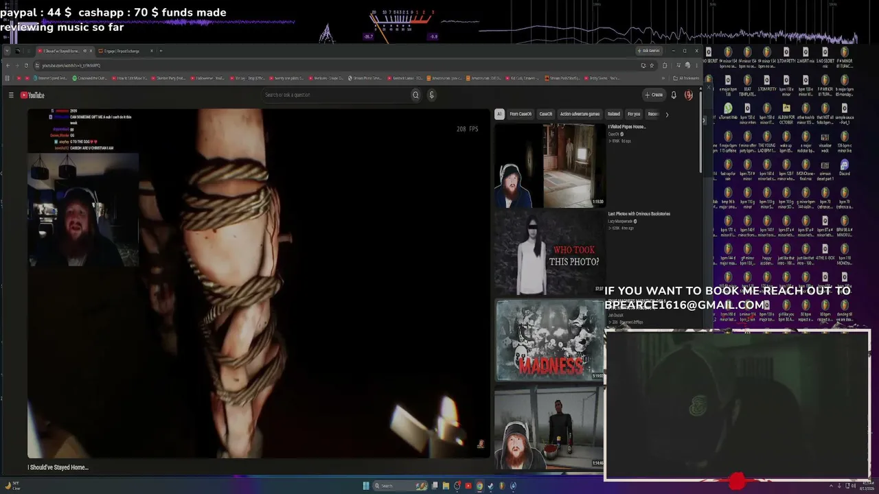Click the Ask Gemini button
This screenshot has width=879, height=494.
pyautogui.click(x=648, y=51)
